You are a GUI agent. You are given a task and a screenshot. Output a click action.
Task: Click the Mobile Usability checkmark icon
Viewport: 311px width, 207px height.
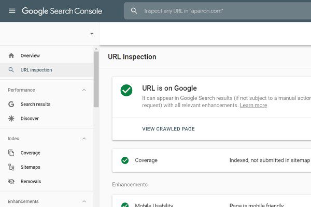(x=125, y=204)
